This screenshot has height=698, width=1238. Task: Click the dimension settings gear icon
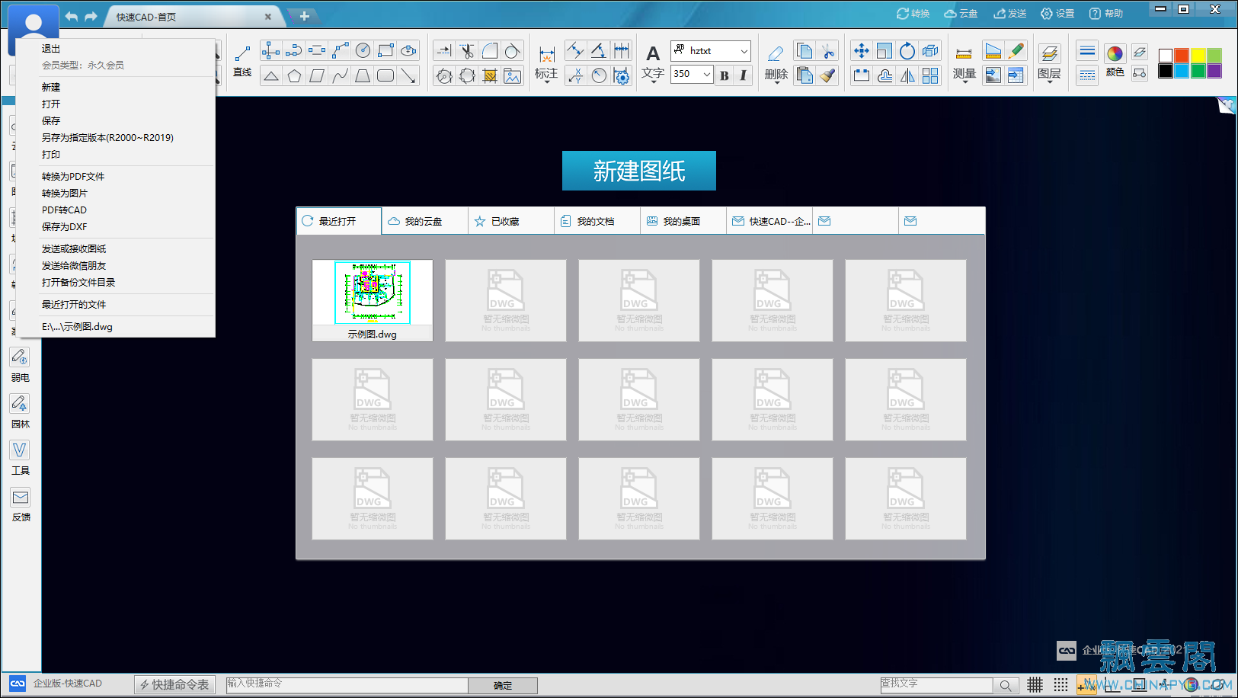tap(622, 75)
